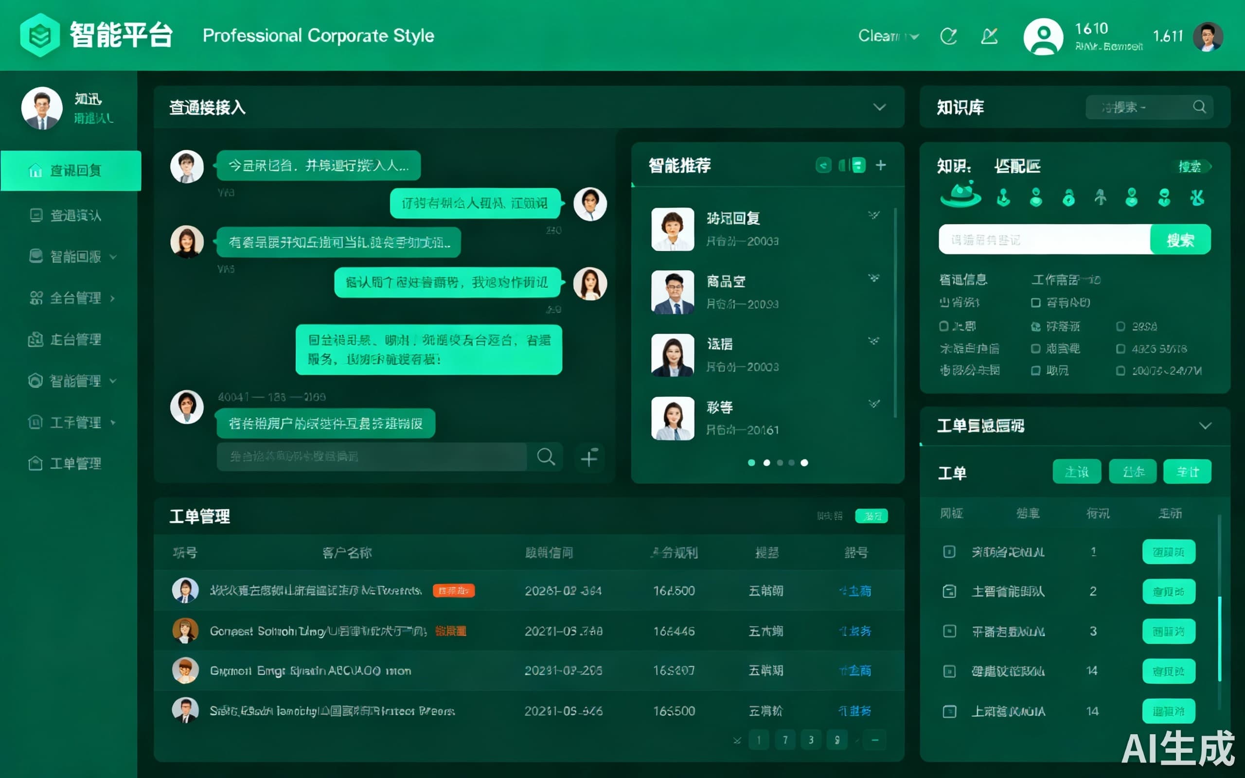Viewport: 1245px width, 778px height.
Task: Tick the first checkbox under 工作 column
Action: 1035,302
